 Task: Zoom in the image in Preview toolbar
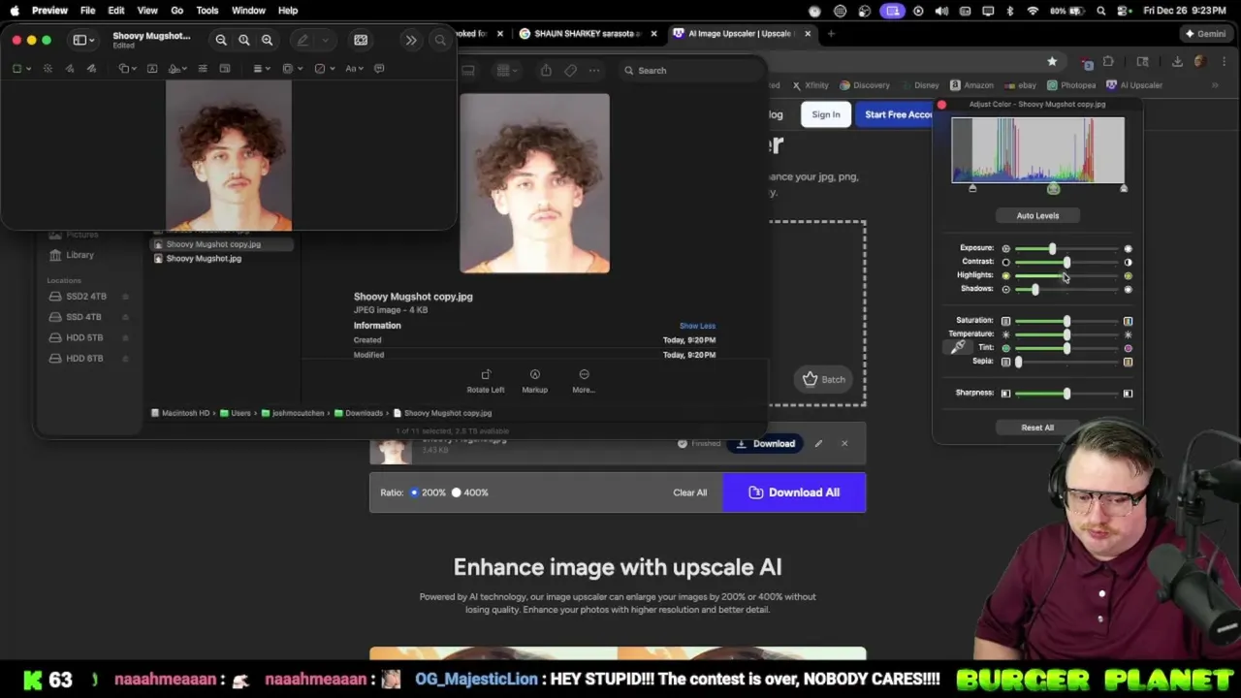pyautogui.click(x=268, y=40)
